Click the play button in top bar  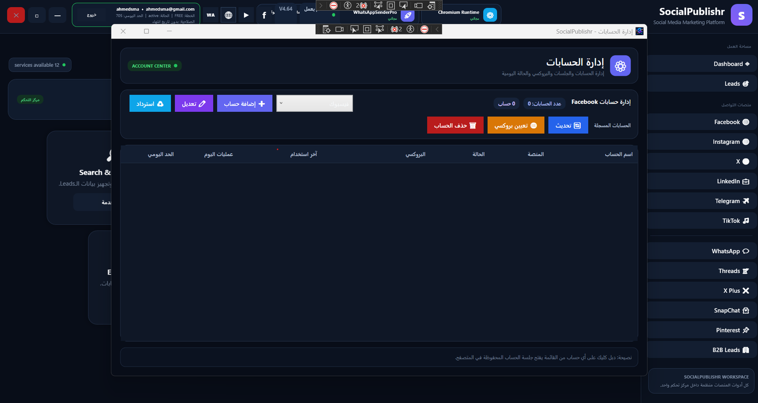pos(246,15)
